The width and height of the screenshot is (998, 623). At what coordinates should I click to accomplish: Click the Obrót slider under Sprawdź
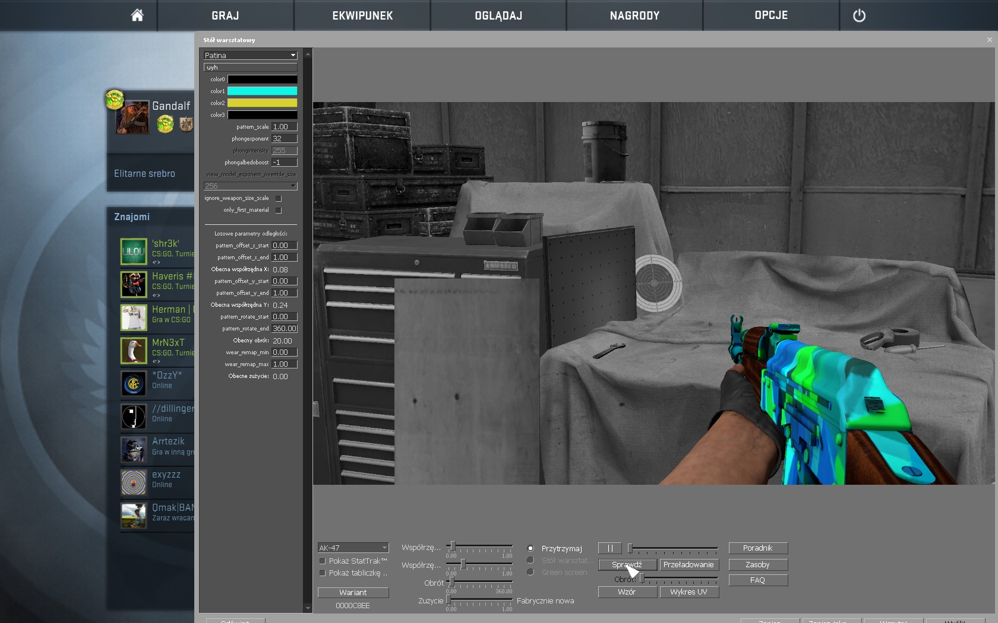click(679, 578)
